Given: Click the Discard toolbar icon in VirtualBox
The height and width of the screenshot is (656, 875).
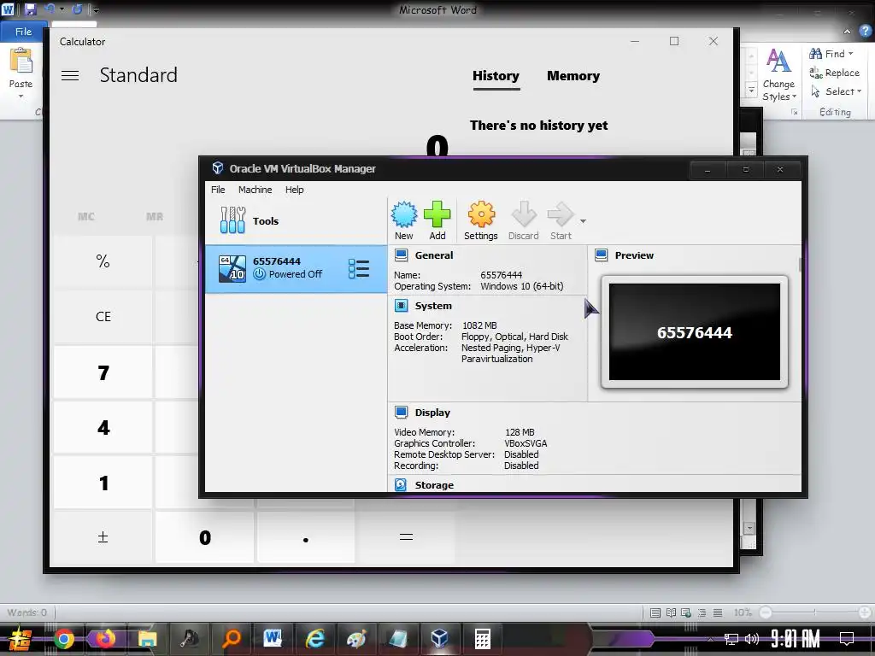Looking at the screenshot, I should 524,214.
